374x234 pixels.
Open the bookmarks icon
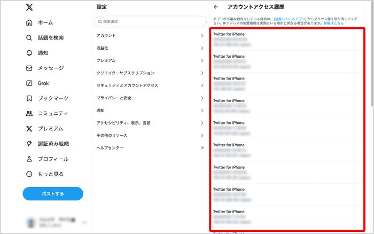click(29, 98)
